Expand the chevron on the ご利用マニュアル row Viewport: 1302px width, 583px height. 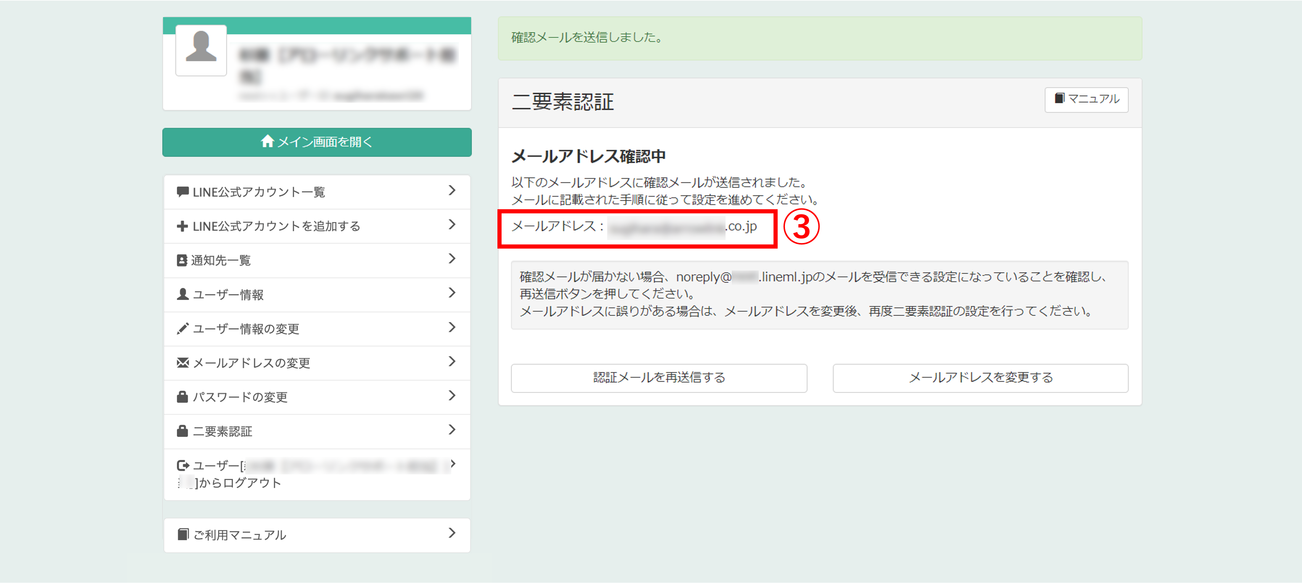click(x=452, y=533)
